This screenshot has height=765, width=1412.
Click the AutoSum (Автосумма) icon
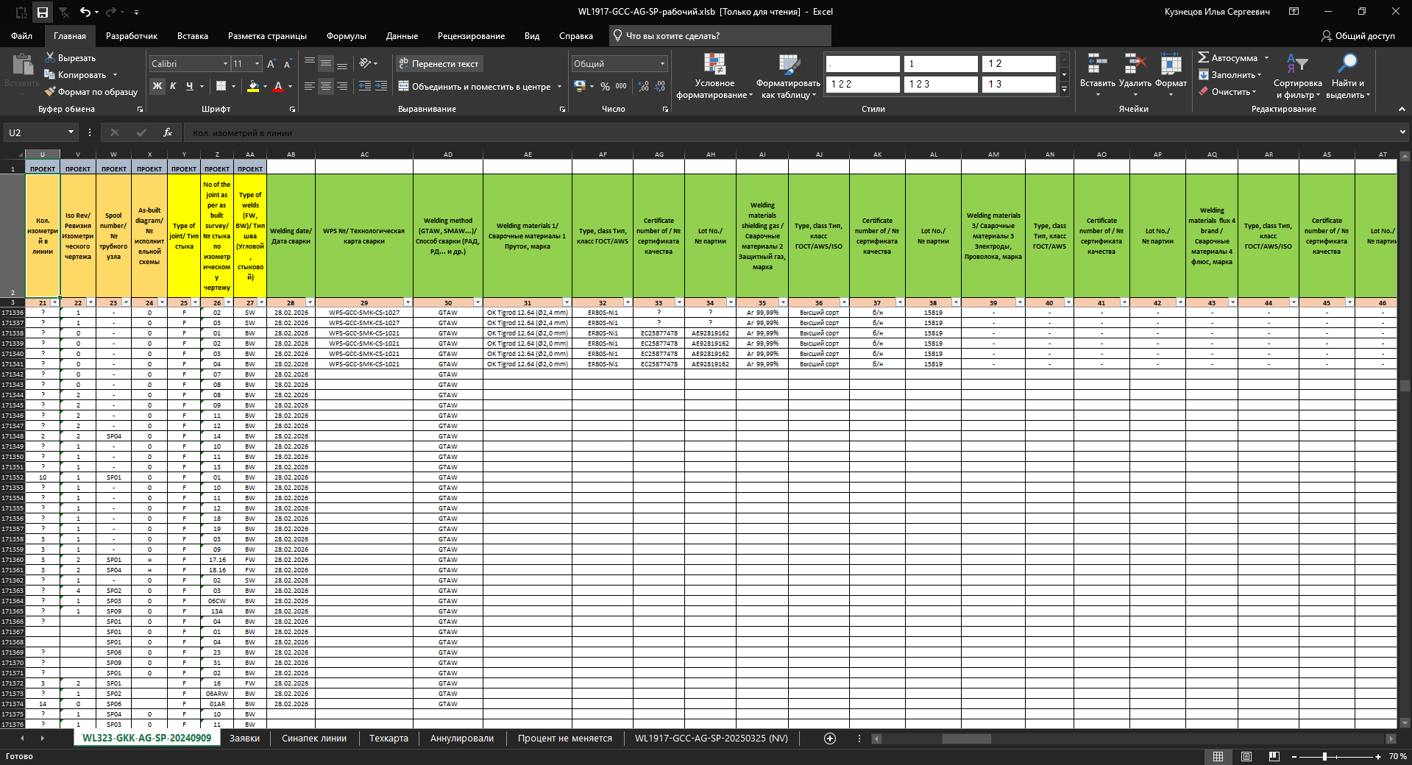[1204, 57]
